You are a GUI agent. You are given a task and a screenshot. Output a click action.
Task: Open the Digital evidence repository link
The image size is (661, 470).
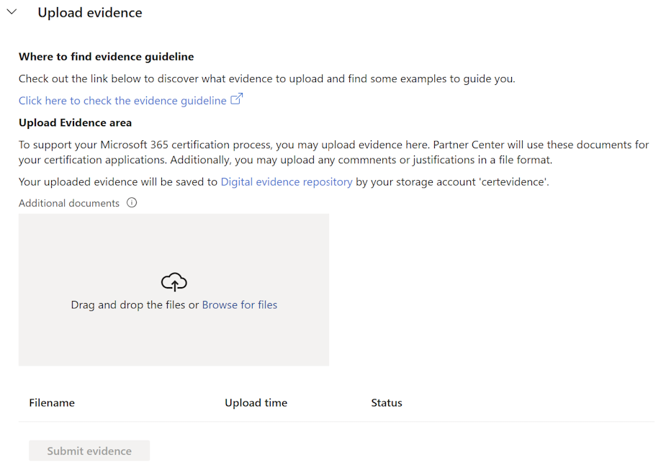coord(287,182)
